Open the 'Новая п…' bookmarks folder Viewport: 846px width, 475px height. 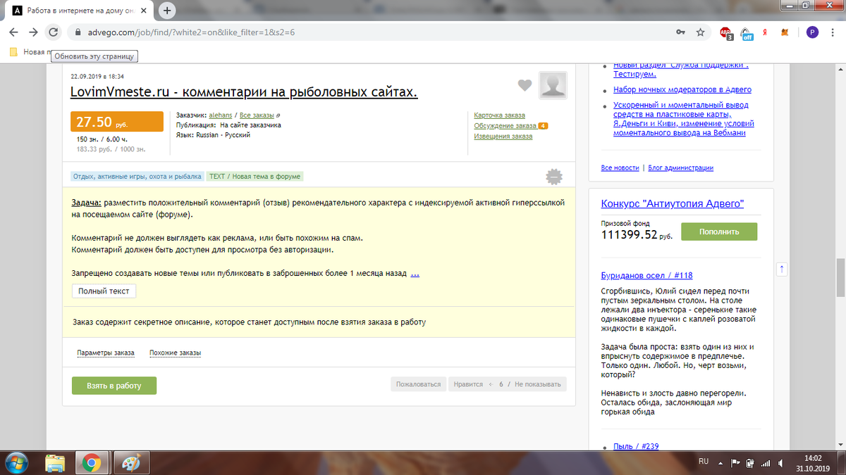[28, 52]
